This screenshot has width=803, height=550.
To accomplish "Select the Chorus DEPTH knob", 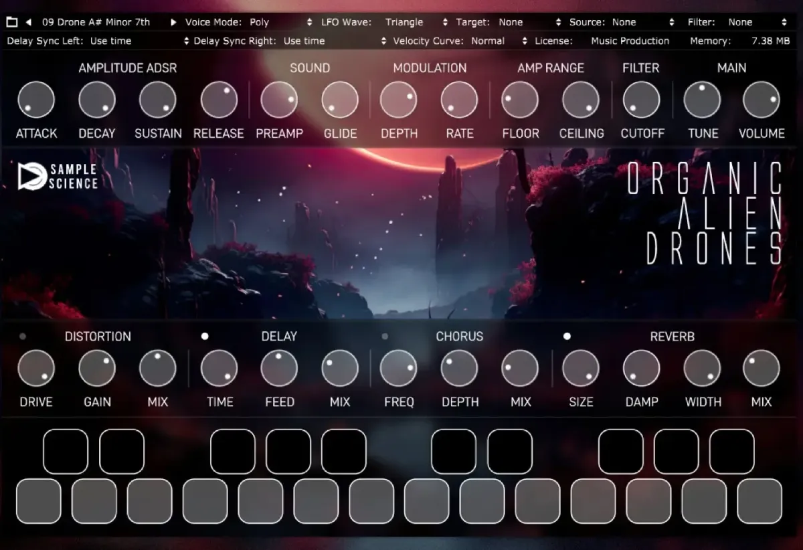I will (459, 368).
